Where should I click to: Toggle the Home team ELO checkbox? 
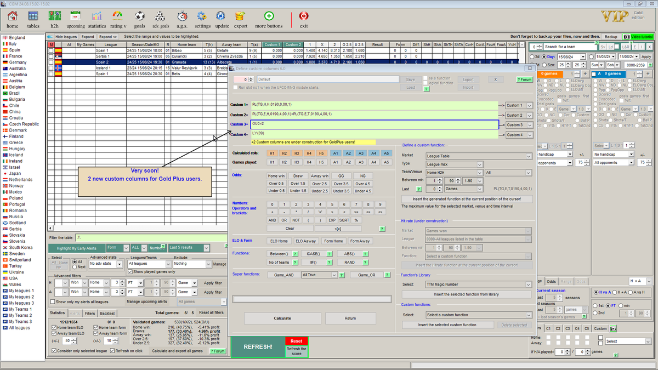(53, 327)
